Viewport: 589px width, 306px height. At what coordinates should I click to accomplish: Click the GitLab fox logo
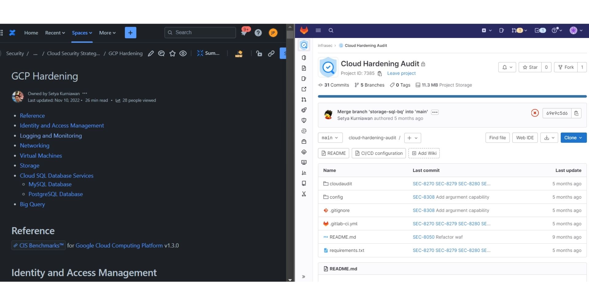coord(304,30)
